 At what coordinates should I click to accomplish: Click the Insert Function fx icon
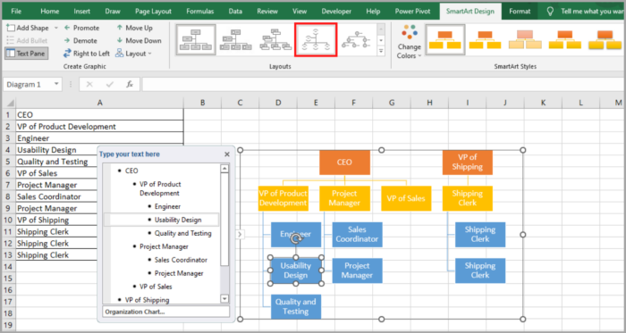pos(130,84)
